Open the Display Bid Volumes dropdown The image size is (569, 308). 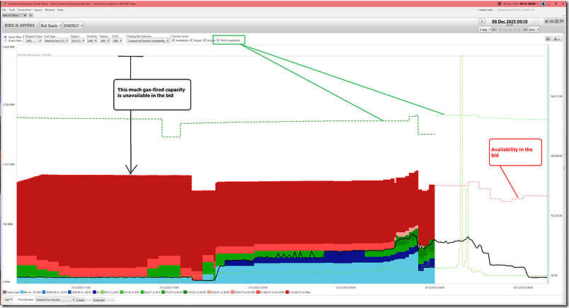click(x=147, y=41)
